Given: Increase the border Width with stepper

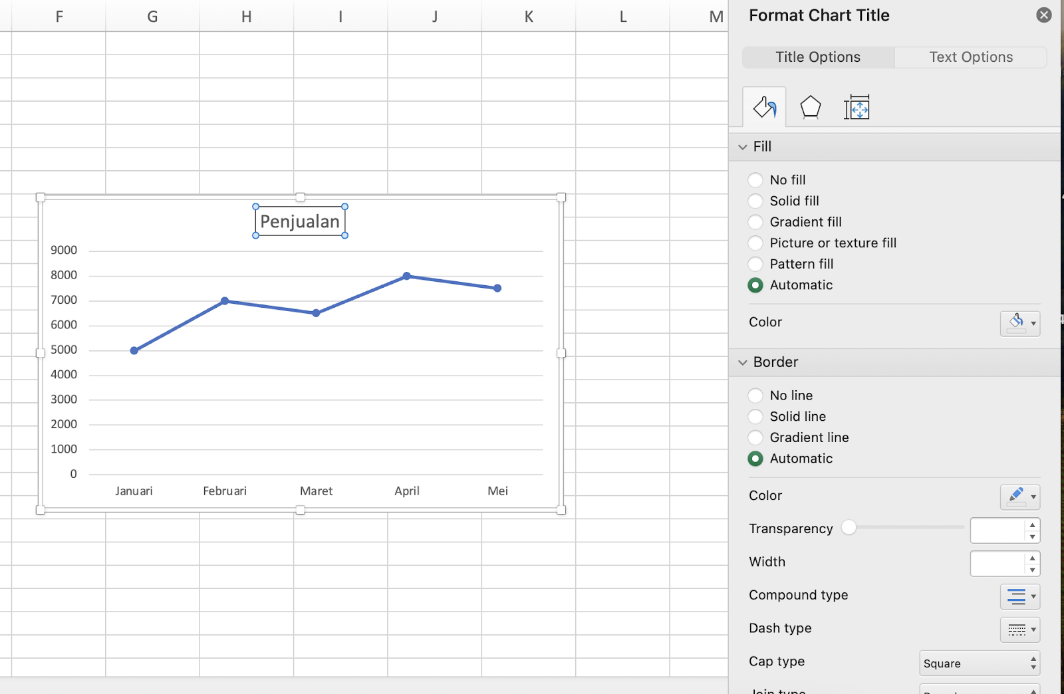Looking at the screenshot, I should point(1032,558).
